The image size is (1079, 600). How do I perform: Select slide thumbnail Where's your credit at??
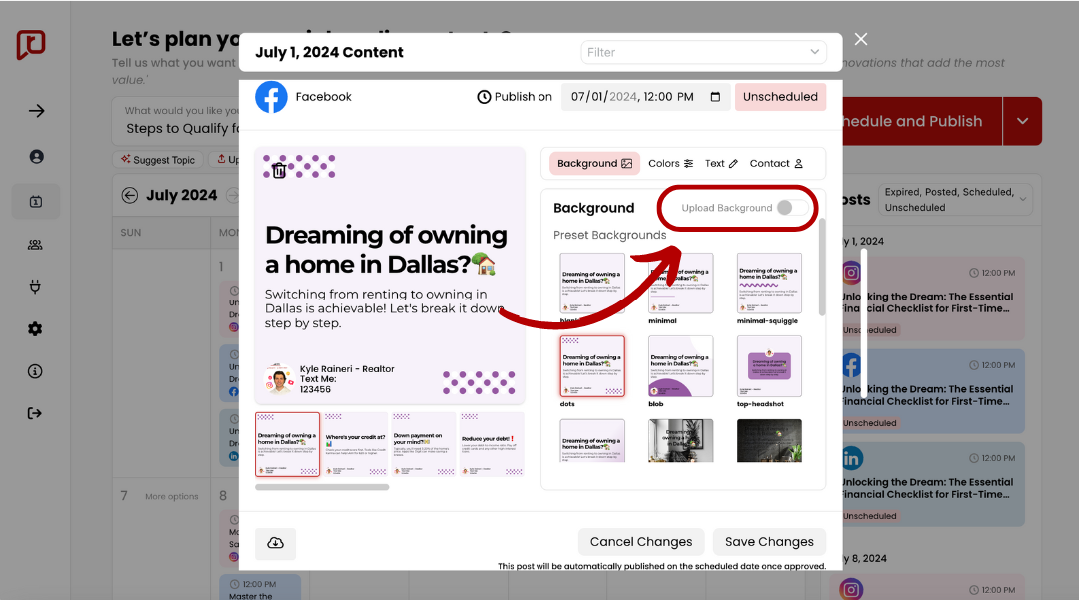355,444
